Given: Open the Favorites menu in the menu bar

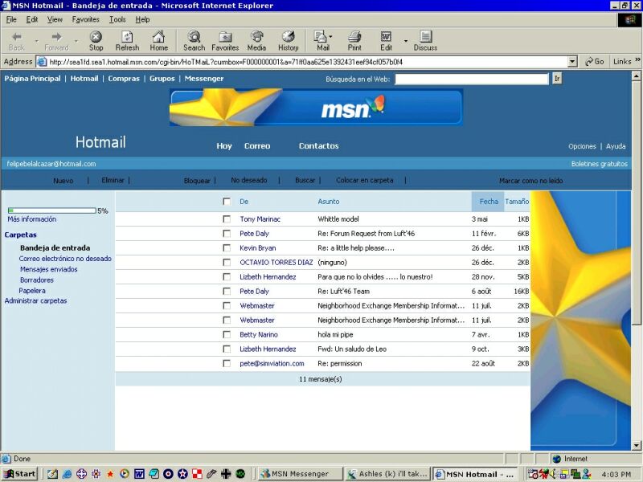Looking at the screenshot, I should coord(85,19).
